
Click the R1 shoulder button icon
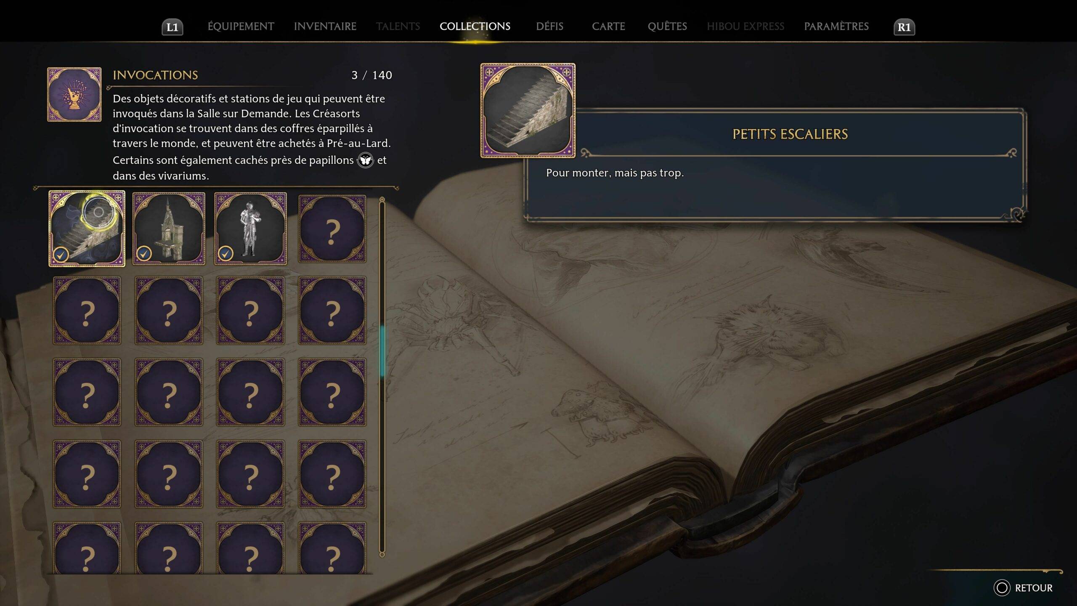[904, 27]
